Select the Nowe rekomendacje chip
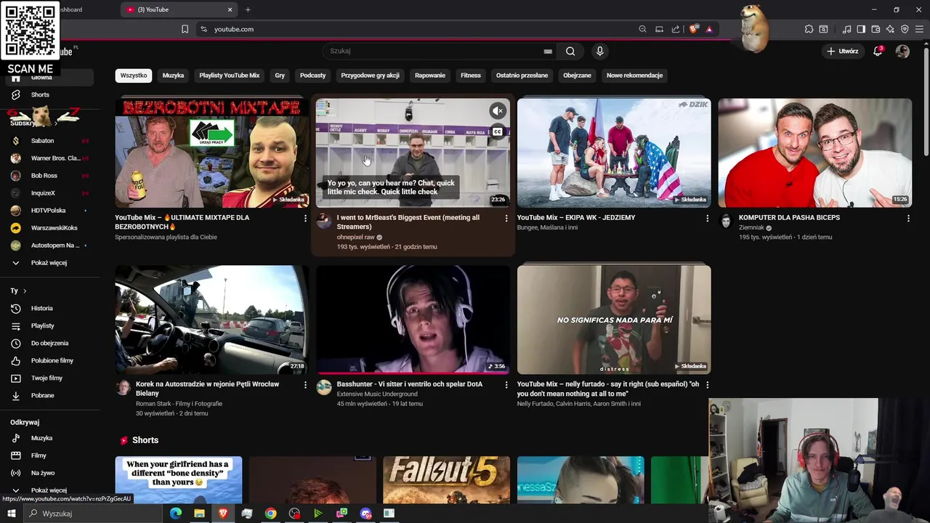This screenshot has width=930, height=523. [634, 75]
